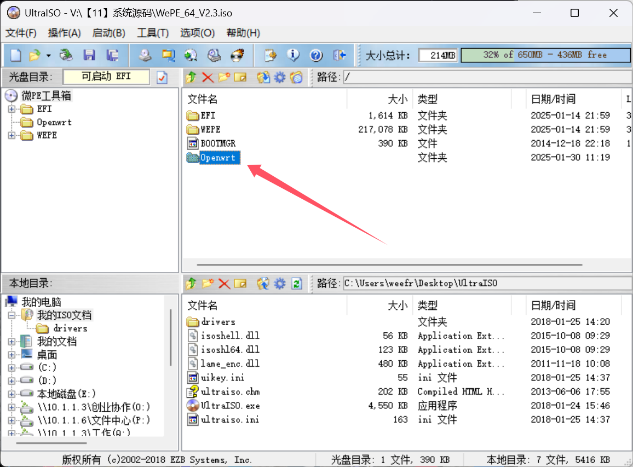Click the folder-with-globe icon in the 光盘目录 toolbar
This screenshot has height=467, width=633.
tap(296, 77)
